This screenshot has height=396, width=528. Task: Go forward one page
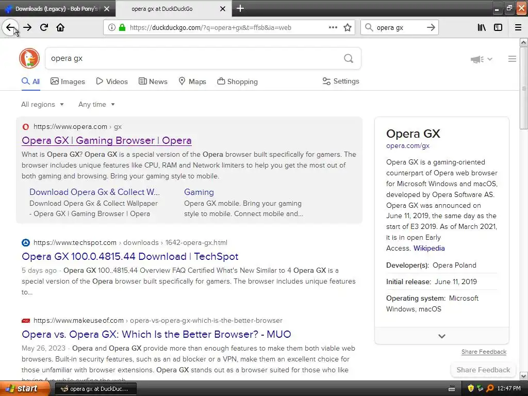pyautogui.click(x=27, y=27)
